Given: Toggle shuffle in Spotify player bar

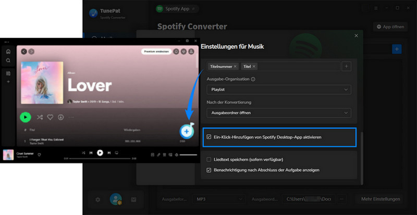Looking at the screenshot, I should 83,153.
